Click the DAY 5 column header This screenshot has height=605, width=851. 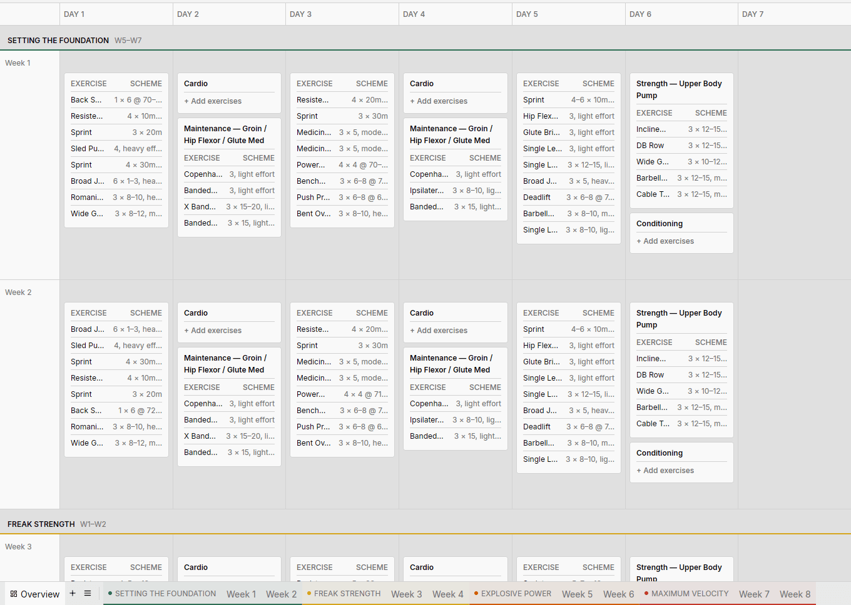[569, 14]
